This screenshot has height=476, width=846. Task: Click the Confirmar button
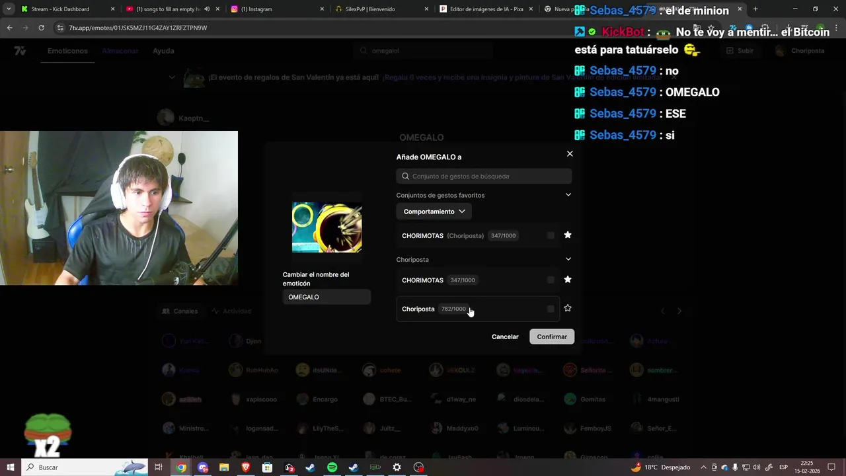click(x=552, y=337)
